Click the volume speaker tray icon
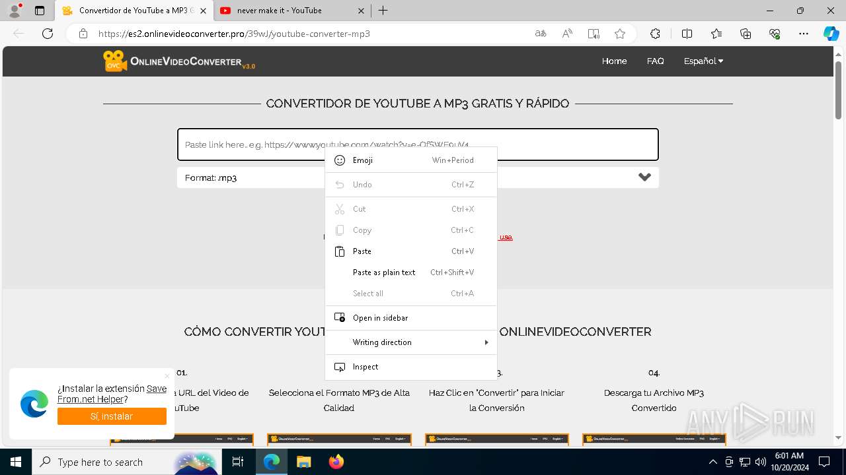 coord(761,462)
